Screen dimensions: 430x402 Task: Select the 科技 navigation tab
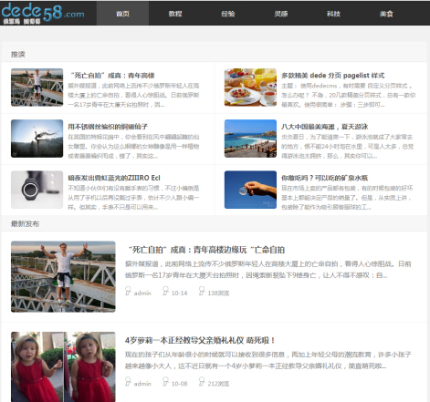coord(333,14)
